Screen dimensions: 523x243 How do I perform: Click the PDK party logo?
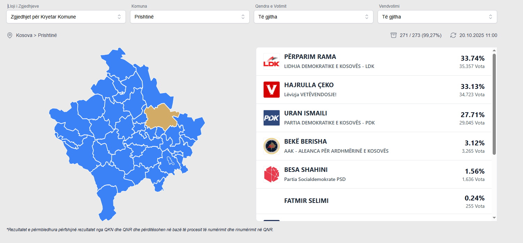point(271,118)
